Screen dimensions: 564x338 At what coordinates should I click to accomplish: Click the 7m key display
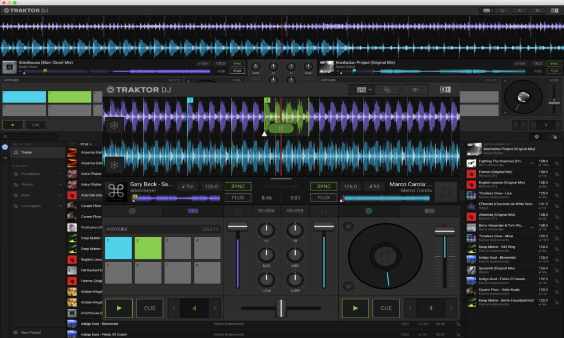(188, 186)
